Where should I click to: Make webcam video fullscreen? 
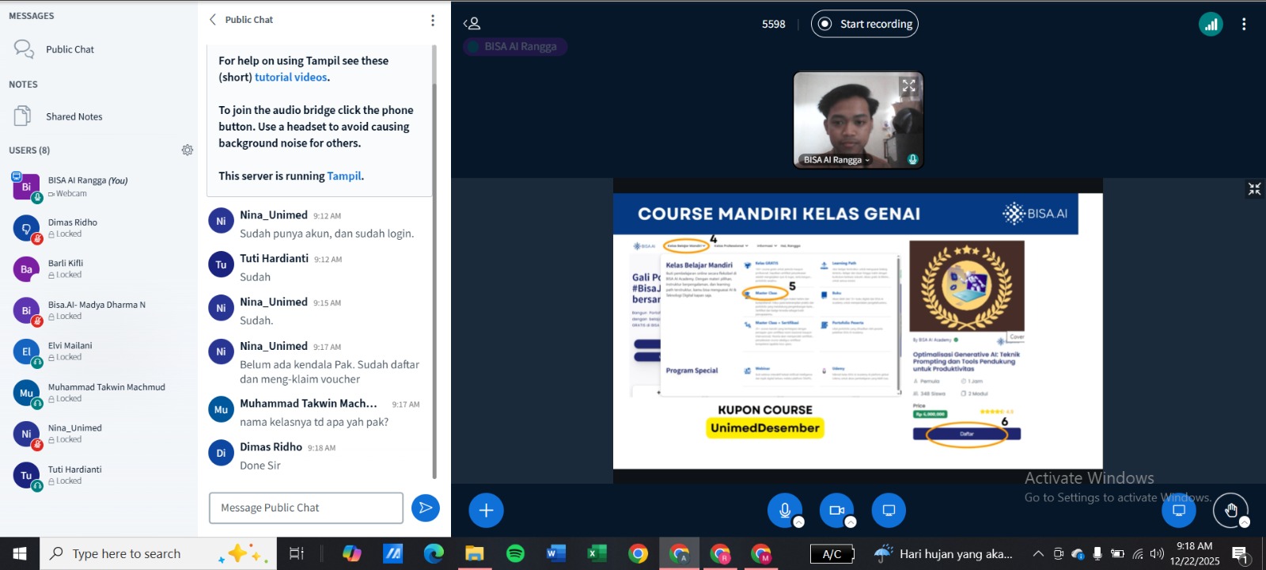(x=908, y=85)
